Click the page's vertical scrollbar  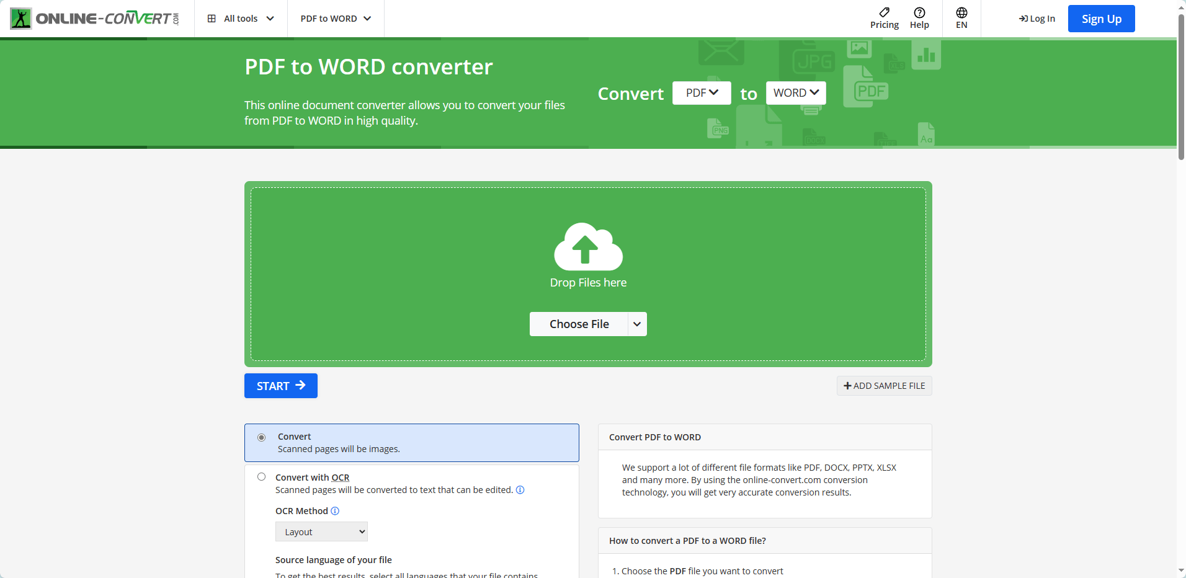click(x=1181, y=87)
